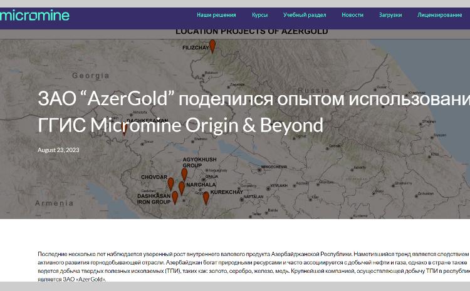Open the Новости page
Viewport: 470px width, 291px height.
pos(352,15)
